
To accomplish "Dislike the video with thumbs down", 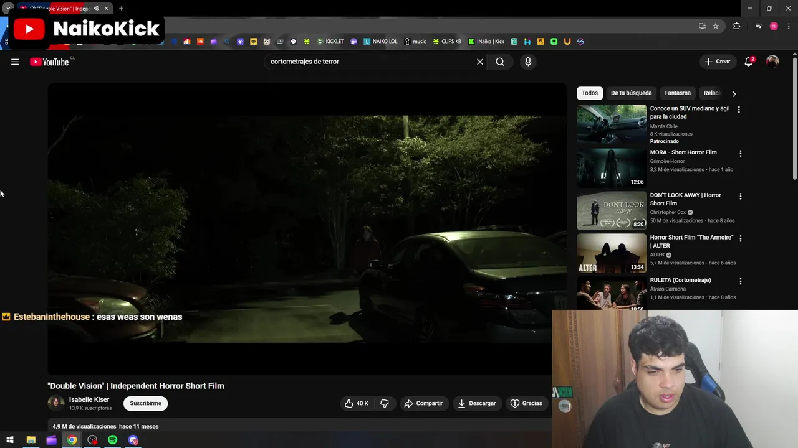I will pos(385,403).
